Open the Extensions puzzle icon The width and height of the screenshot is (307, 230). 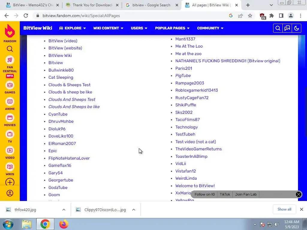click(x=272, y=16)
